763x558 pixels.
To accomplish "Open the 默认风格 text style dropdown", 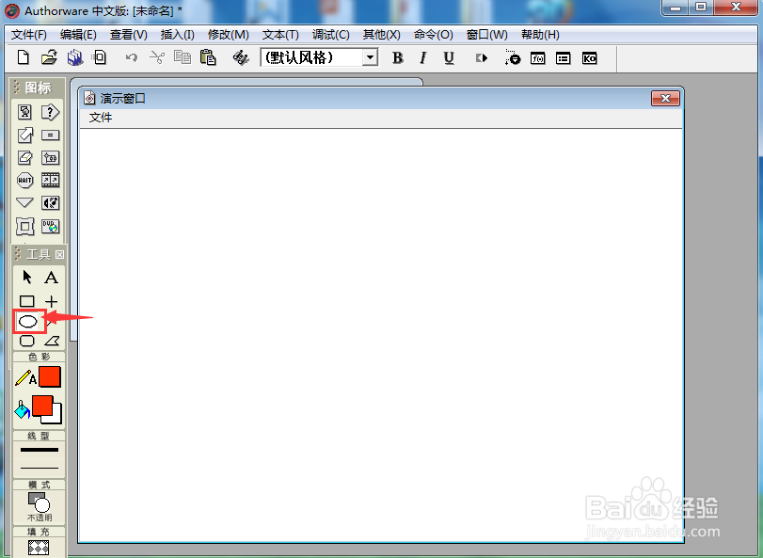I will point(370,58).
